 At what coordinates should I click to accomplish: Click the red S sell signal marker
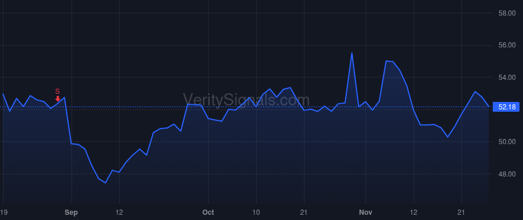coord(58,95)
